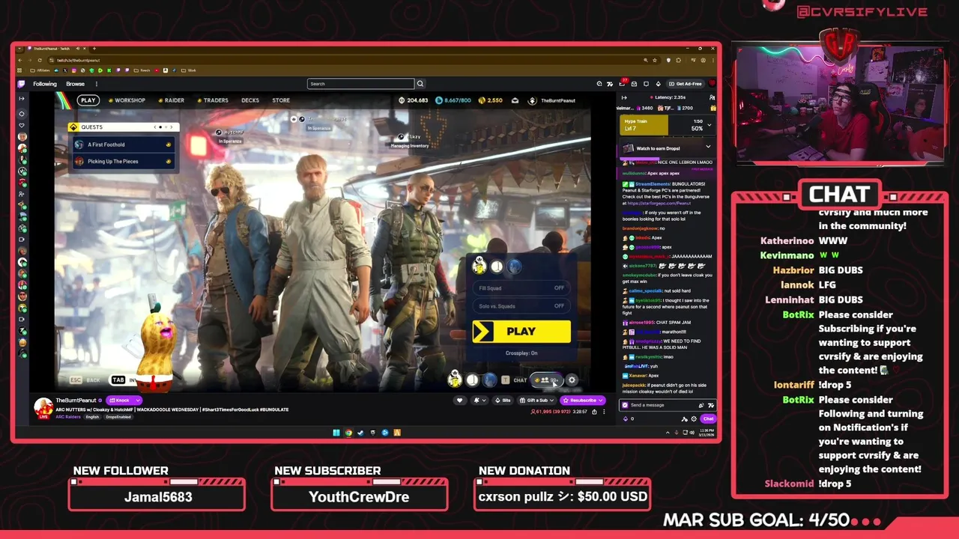This screenshot has height=539, width=959.
Task: Open the Picking Up The Pieces quest
Action: 123,161
